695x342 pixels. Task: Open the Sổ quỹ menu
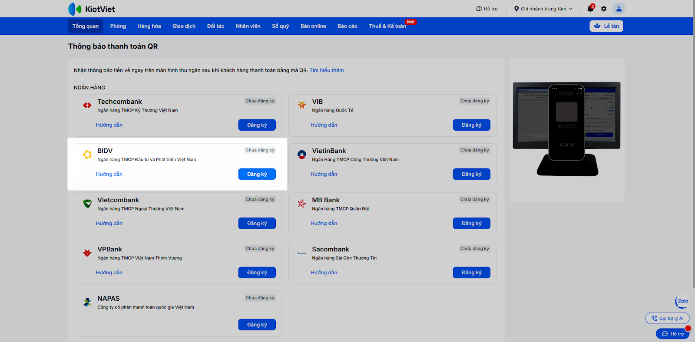[281, 26]
